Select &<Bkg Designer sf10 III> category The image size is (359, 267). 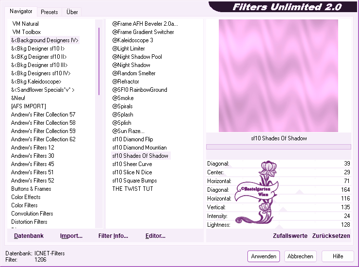click(39, 65)
